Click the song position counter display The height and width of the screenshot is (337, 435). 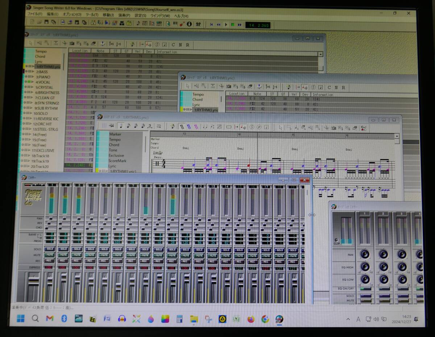258,25
